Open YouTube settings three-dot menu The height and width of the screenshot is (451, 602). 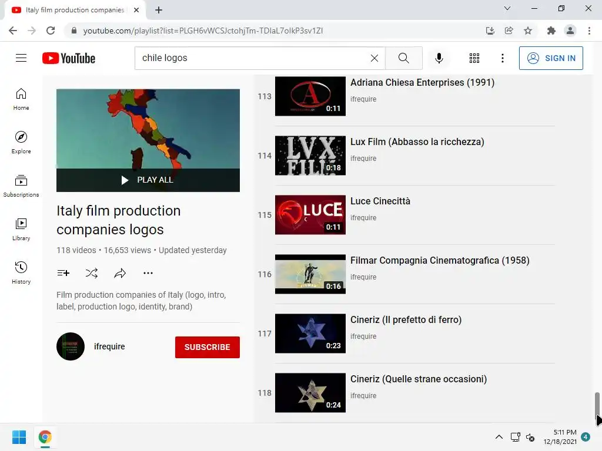point(502,58)
